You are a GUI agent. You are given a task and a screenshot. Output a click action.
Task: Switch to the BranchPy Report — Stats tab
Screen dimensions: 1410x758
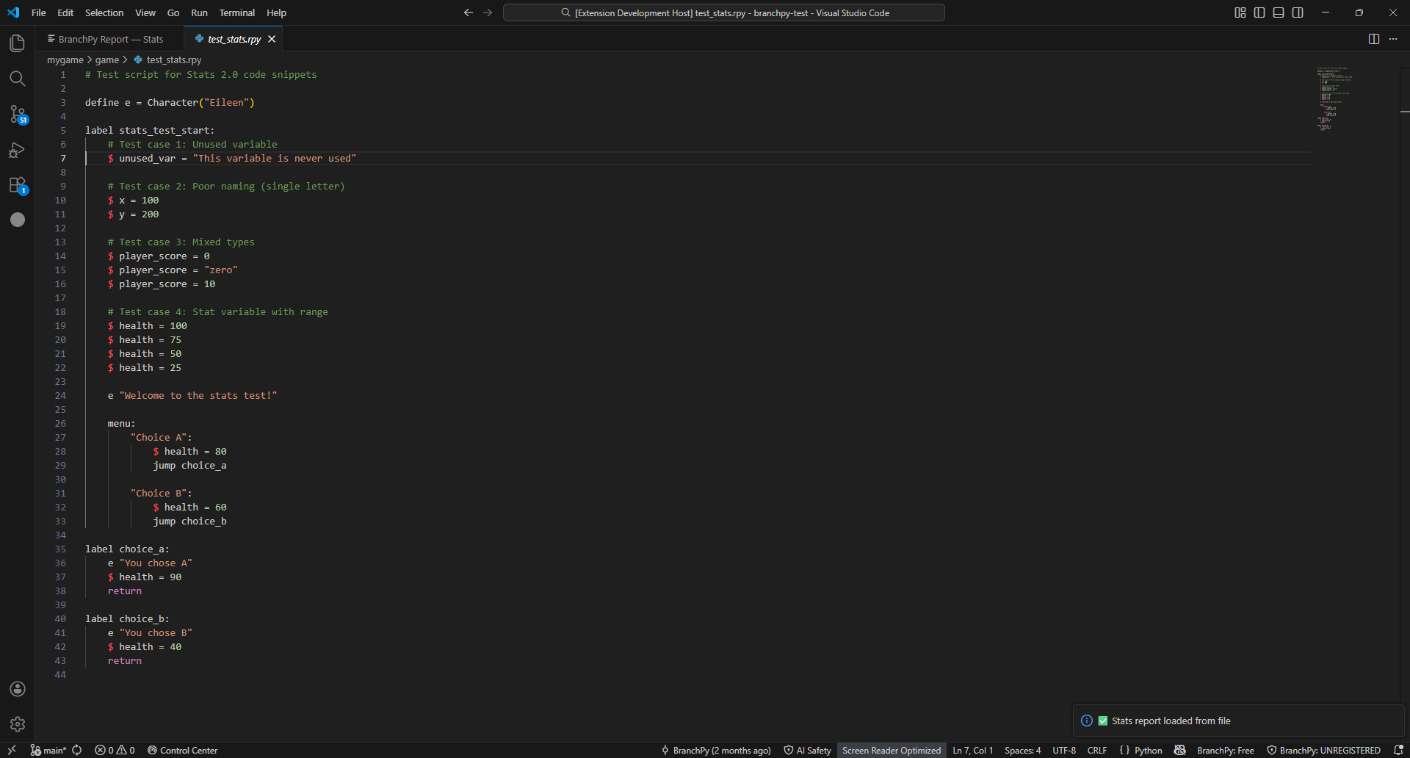106,39
